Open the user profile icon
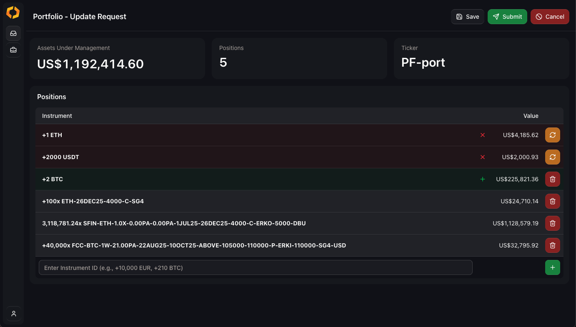The image size is (576, 327). [x=13, y=314]
